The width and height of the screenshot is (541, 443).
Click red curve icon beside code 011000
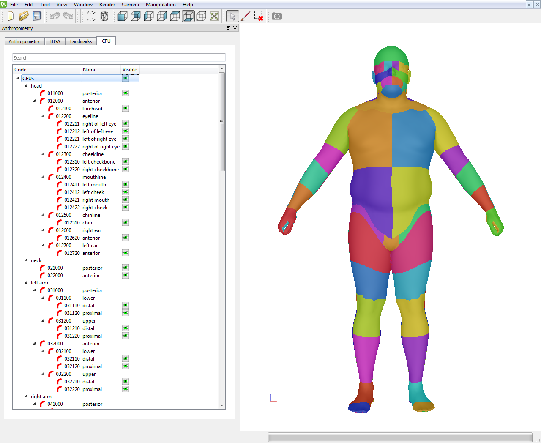[42, 93]
